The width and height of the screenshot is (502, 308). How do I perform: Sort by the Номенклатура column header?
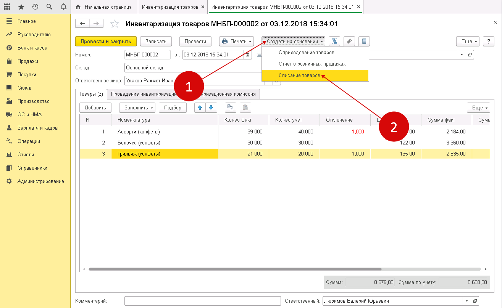coord(165,120)
